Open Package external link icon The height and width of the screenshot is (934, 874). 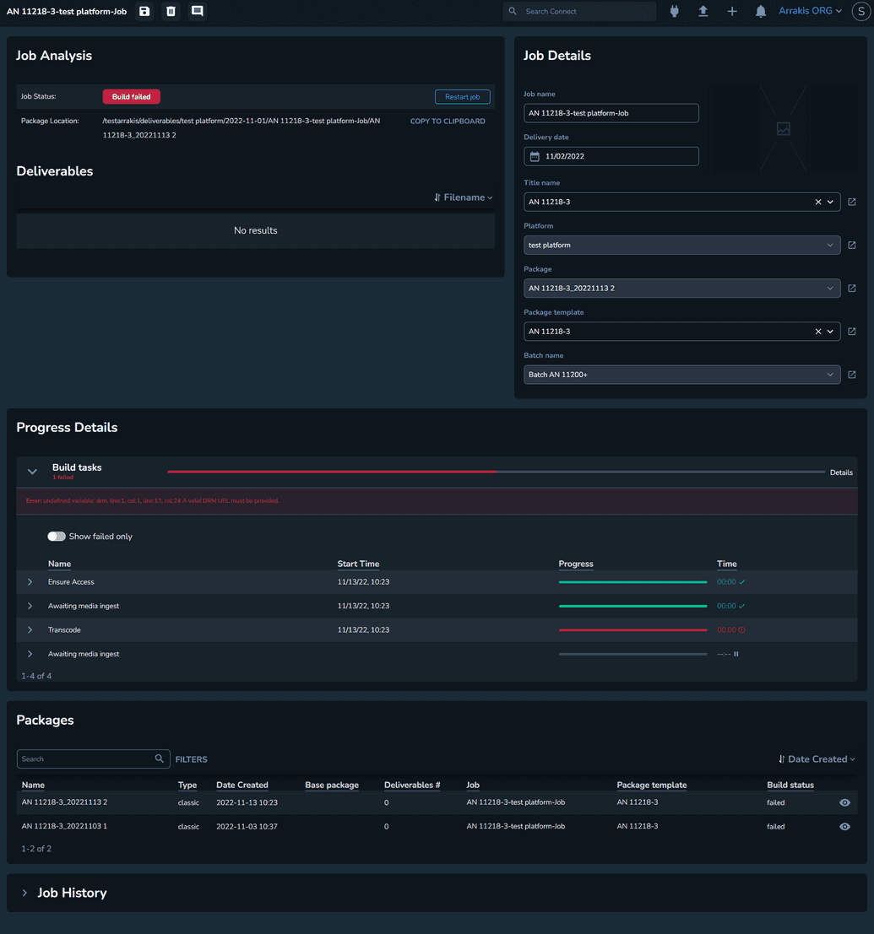[852, 289]
